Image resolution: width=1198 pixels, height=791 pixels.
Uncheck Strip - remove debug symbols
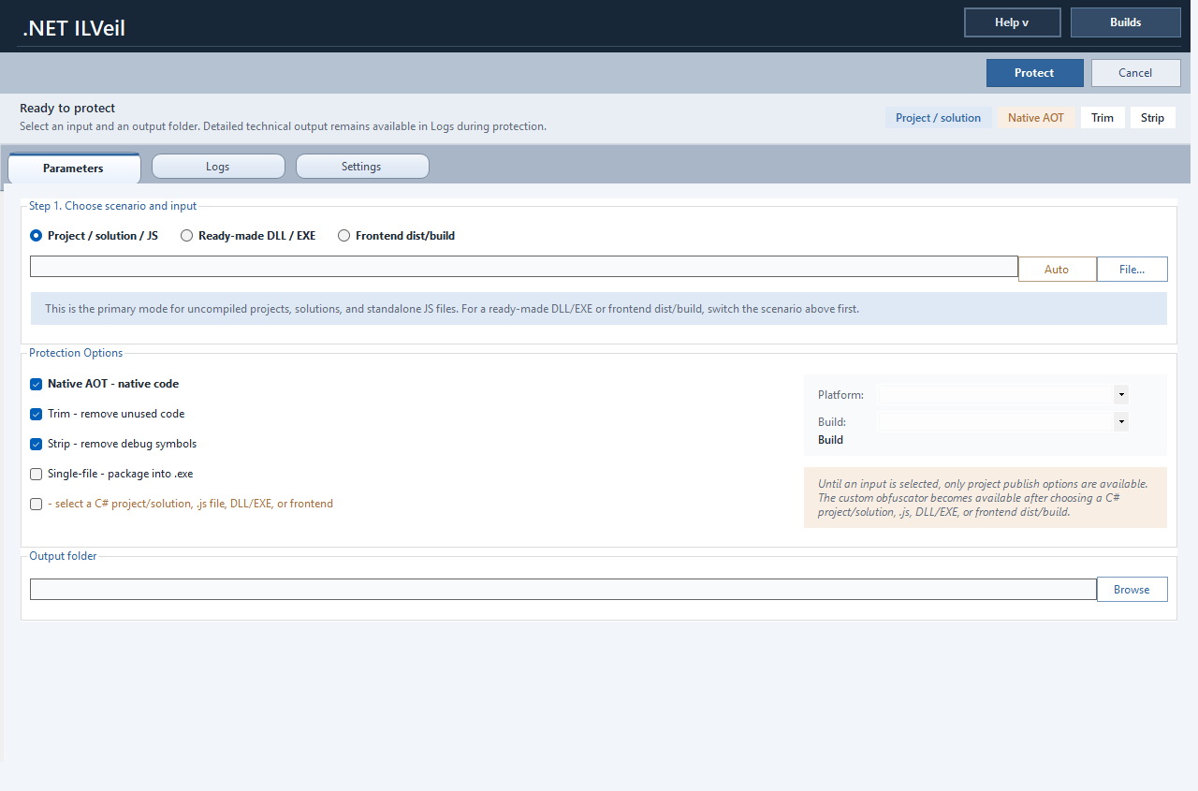point(36,444)
